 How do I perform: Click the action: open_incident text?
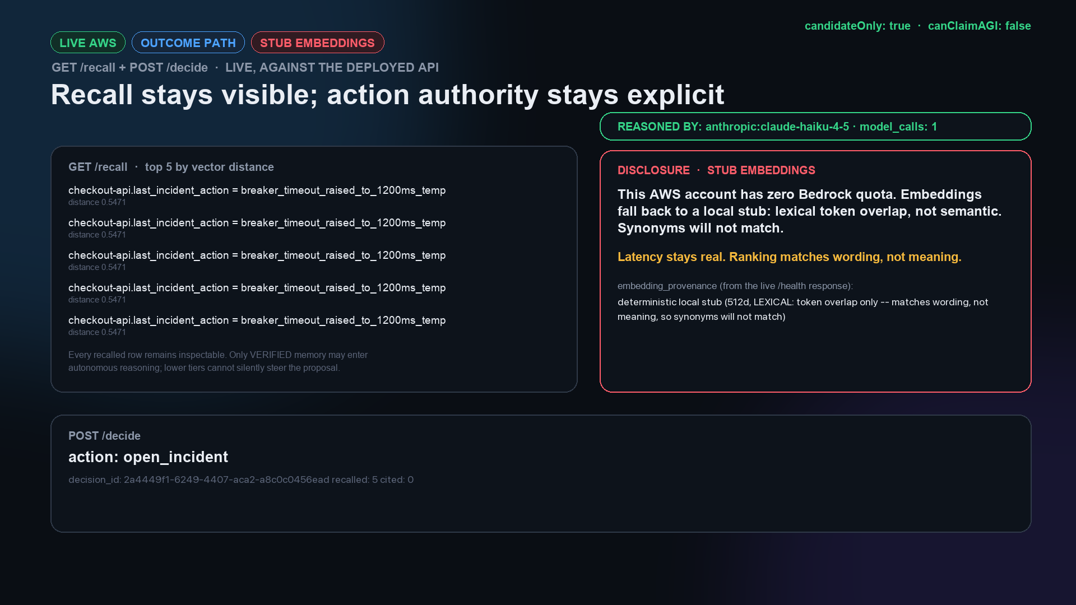(148, 457)
